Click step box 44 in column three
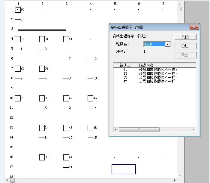 click(x=66, y=157)
